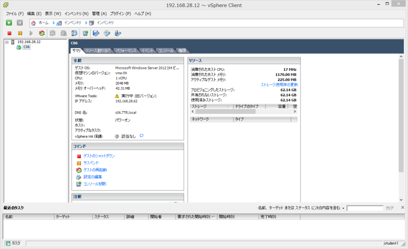Click the red Power Off toolbar button

(9, 33)
